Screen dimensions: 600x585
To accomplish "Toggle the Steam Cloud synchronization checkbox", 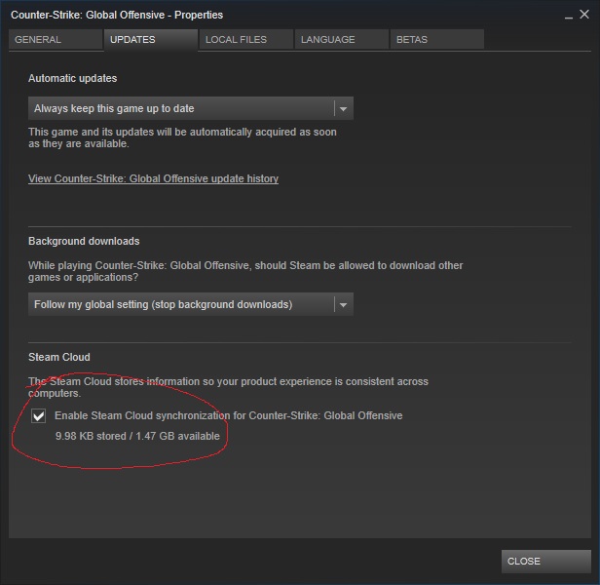I will click(38, 415).
